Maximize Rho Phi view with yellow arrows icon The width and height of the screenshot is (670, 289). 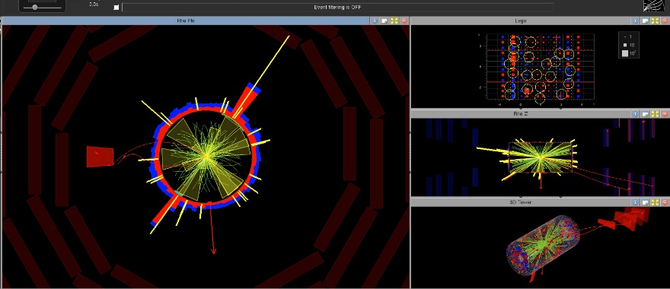[x=394, y=21]
